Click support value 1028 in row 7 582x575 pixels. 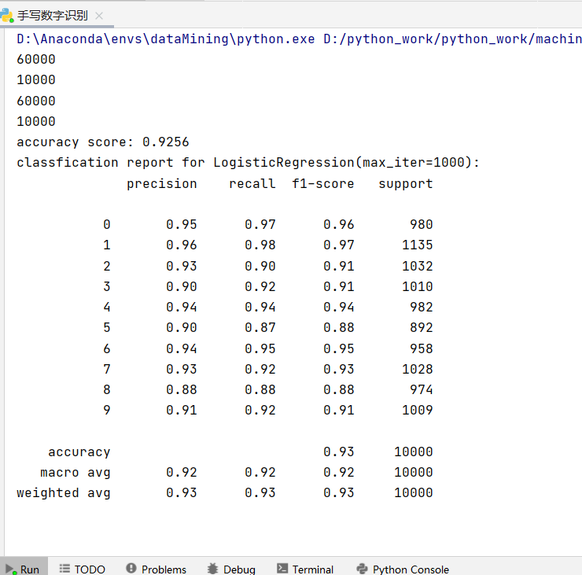coord(418,369)
